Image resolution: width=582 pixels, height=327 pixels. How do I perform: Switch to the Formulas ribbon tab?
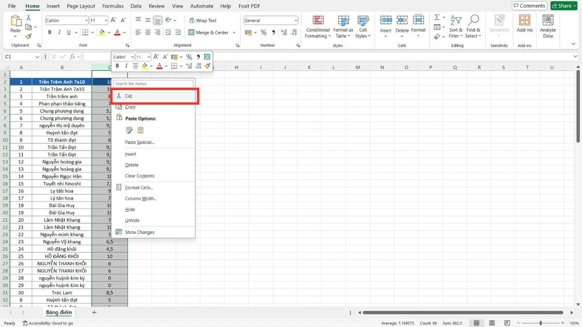[x=113, y=6]
